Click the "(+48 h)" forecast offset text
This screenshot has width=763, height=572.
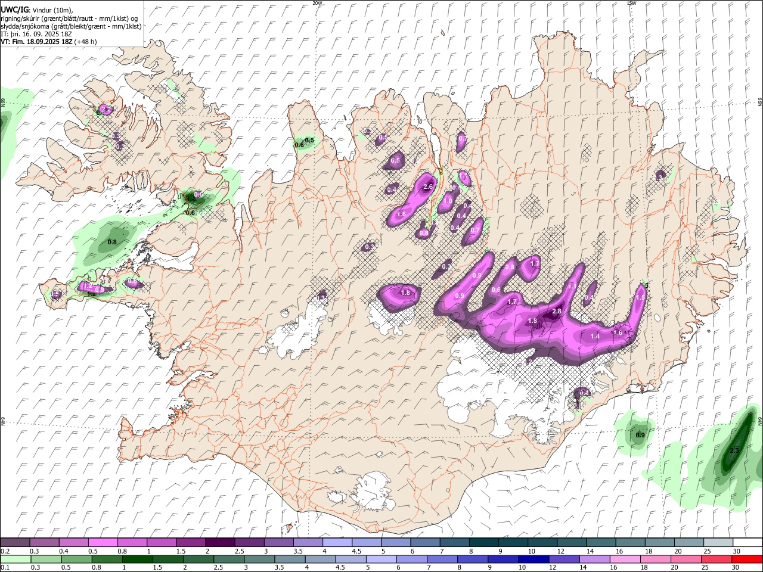point(86,42)
